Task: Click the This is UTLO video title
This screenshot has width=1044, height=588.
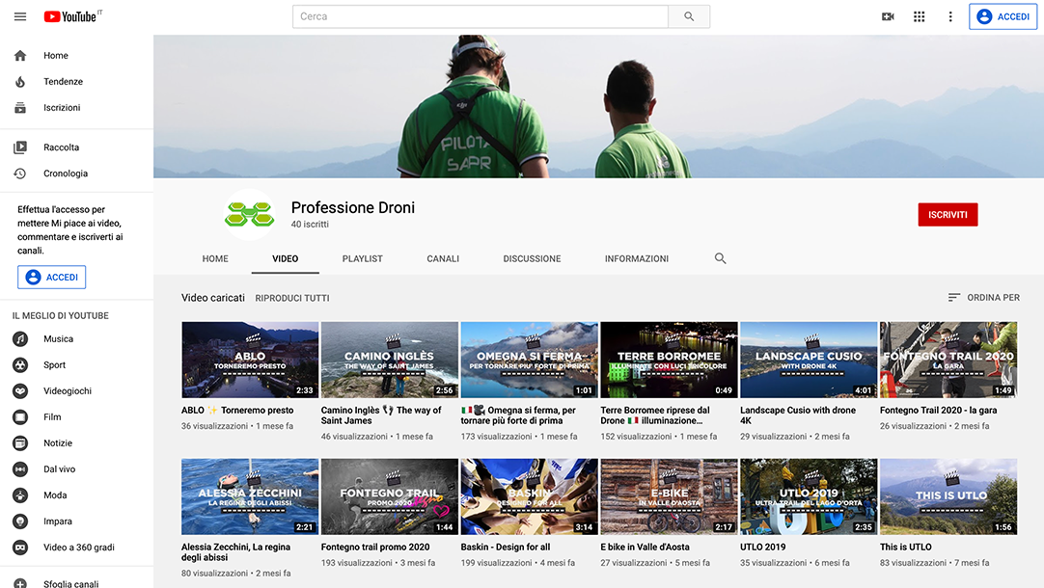Action: (905, 547)
